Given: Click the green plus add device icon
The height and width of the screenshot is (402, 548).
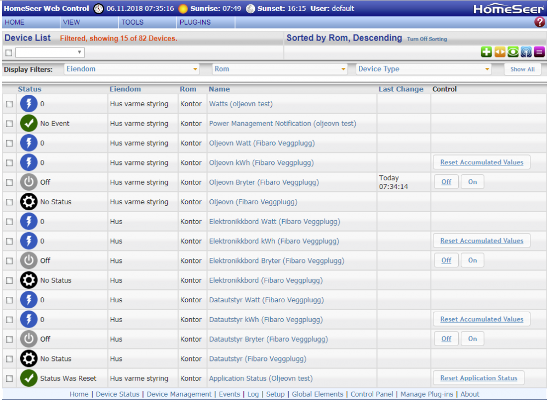Looking at the screenshot, I should click(x=486, y=52).
